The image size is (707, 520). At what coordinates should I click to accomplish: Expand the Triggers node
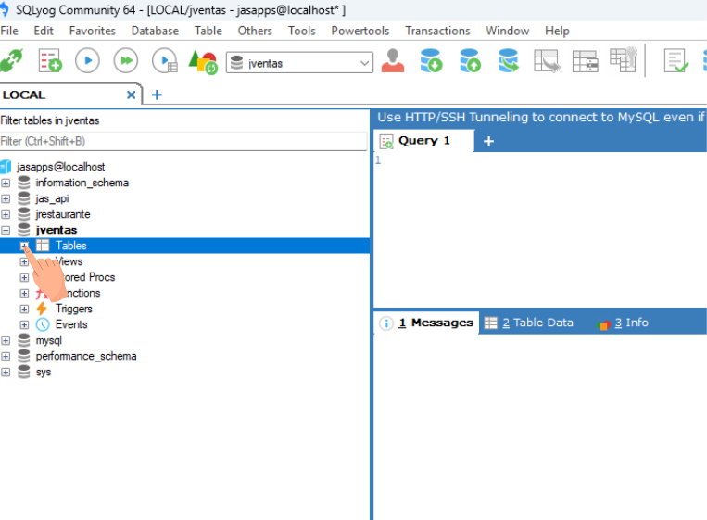24,310
